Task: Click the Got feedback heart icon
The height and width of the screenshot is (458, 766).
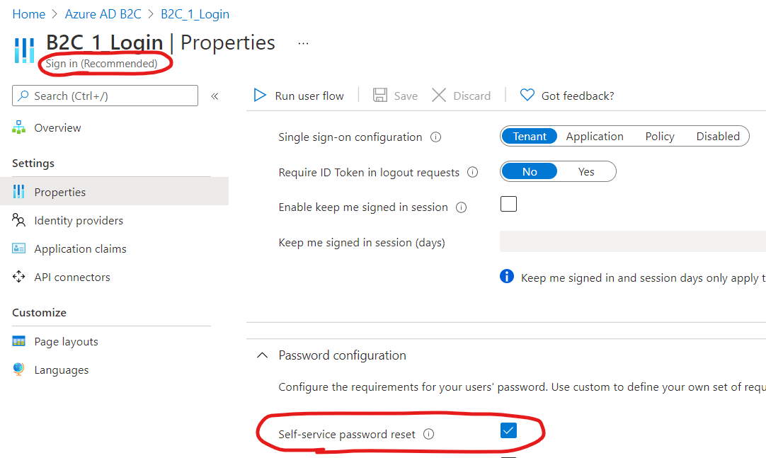Action: pos(527,95)
